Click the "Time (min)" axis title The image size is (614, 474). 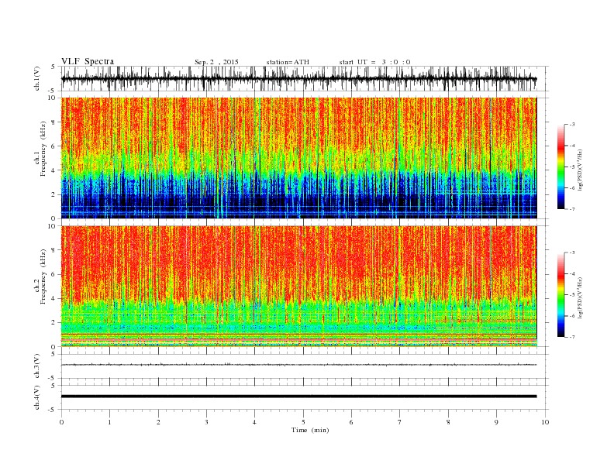pos(310,430)
